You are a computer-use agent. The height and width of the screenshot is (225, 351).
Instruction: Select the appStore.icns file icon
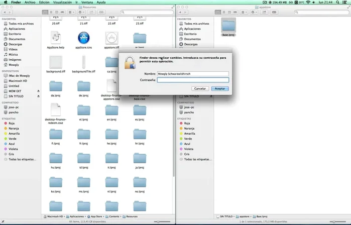pos(84,38)
